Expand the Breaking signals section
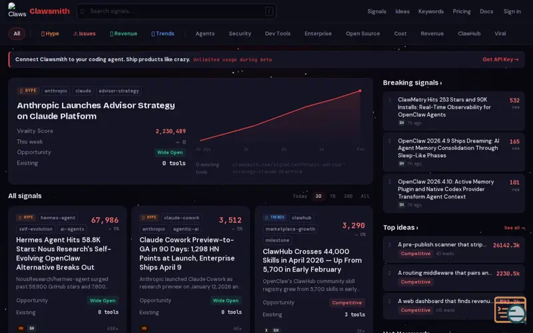 click(x=412, y=83)
